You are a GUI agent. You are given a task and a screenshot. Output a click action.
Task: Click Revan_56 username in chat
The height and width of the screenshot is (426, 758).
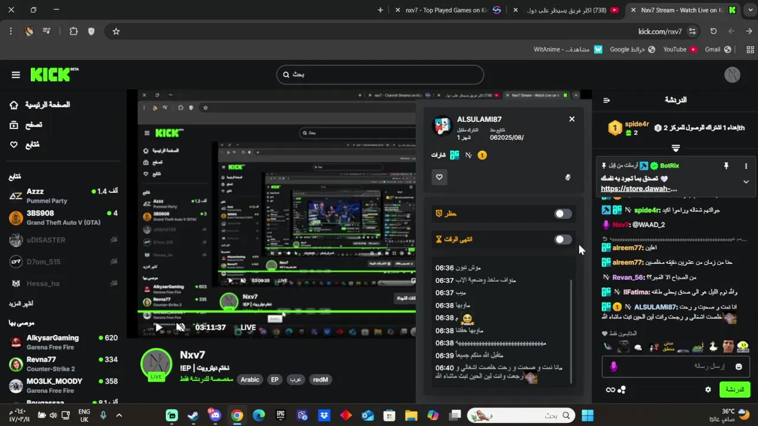tap(628, 277)
